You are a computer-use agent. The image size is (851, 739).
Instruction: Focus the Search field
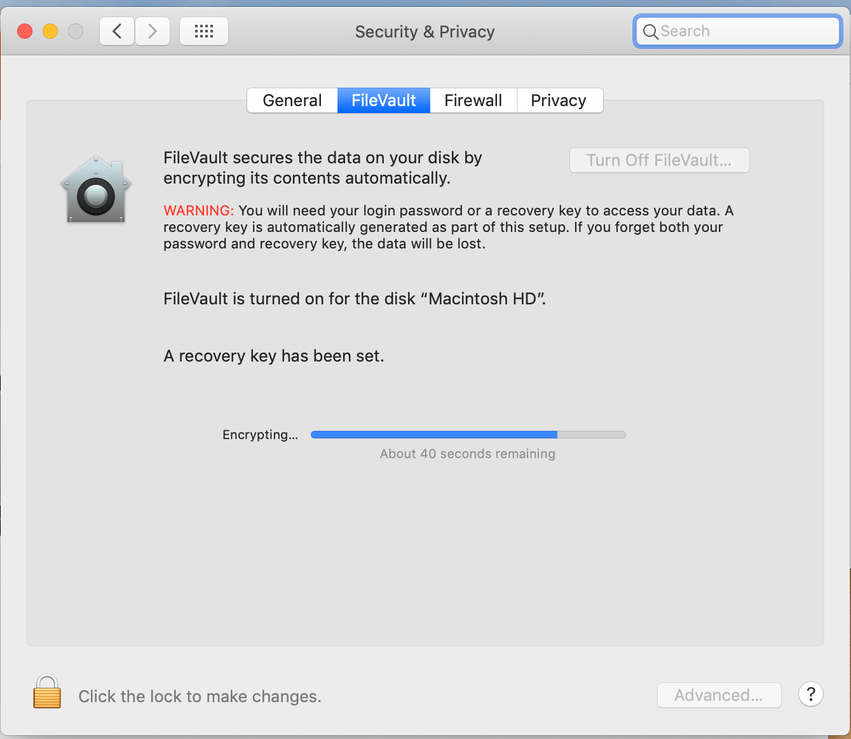(x=738, y=31)
